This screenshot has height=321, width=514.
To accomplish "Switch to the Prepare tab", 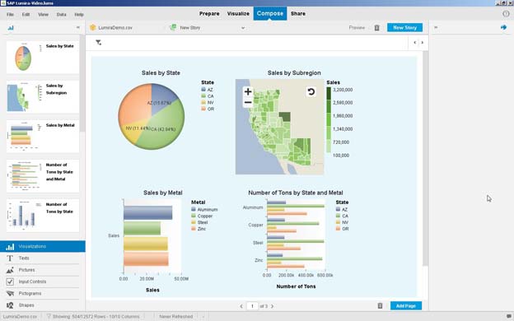I will [209, 14].
